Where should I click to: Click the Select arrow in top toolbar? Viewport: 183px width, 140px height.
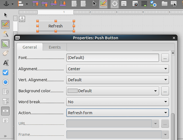[x=94, y=4]
